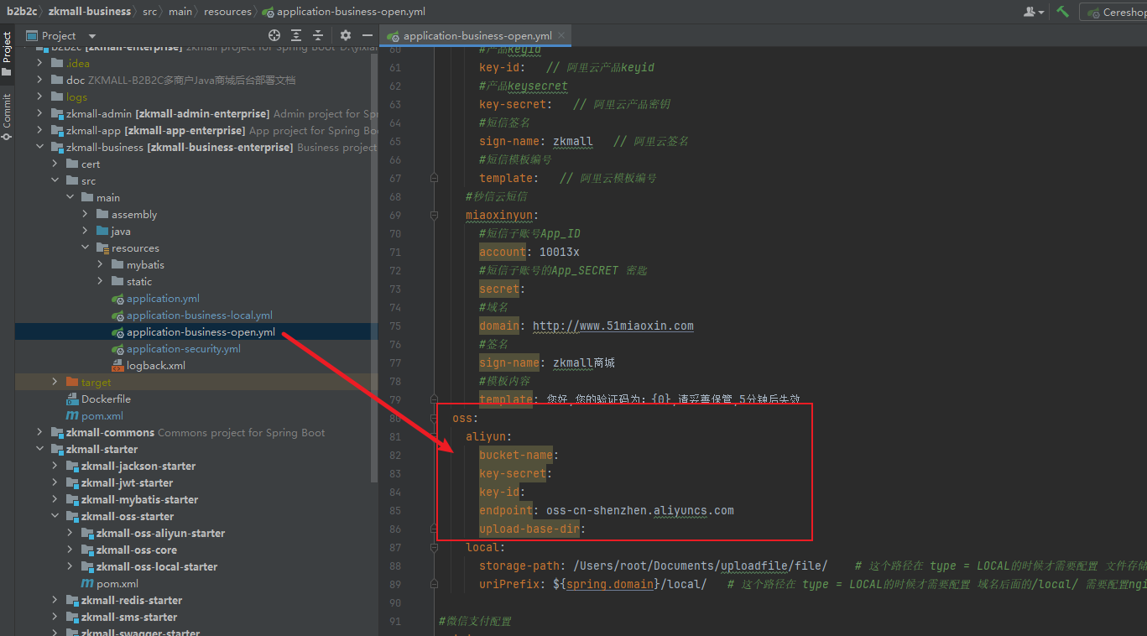Image resolution: width=1147 pixels, height=636 pixels.
Task: Expand the doc folder
Action: [x=40, y=81]
